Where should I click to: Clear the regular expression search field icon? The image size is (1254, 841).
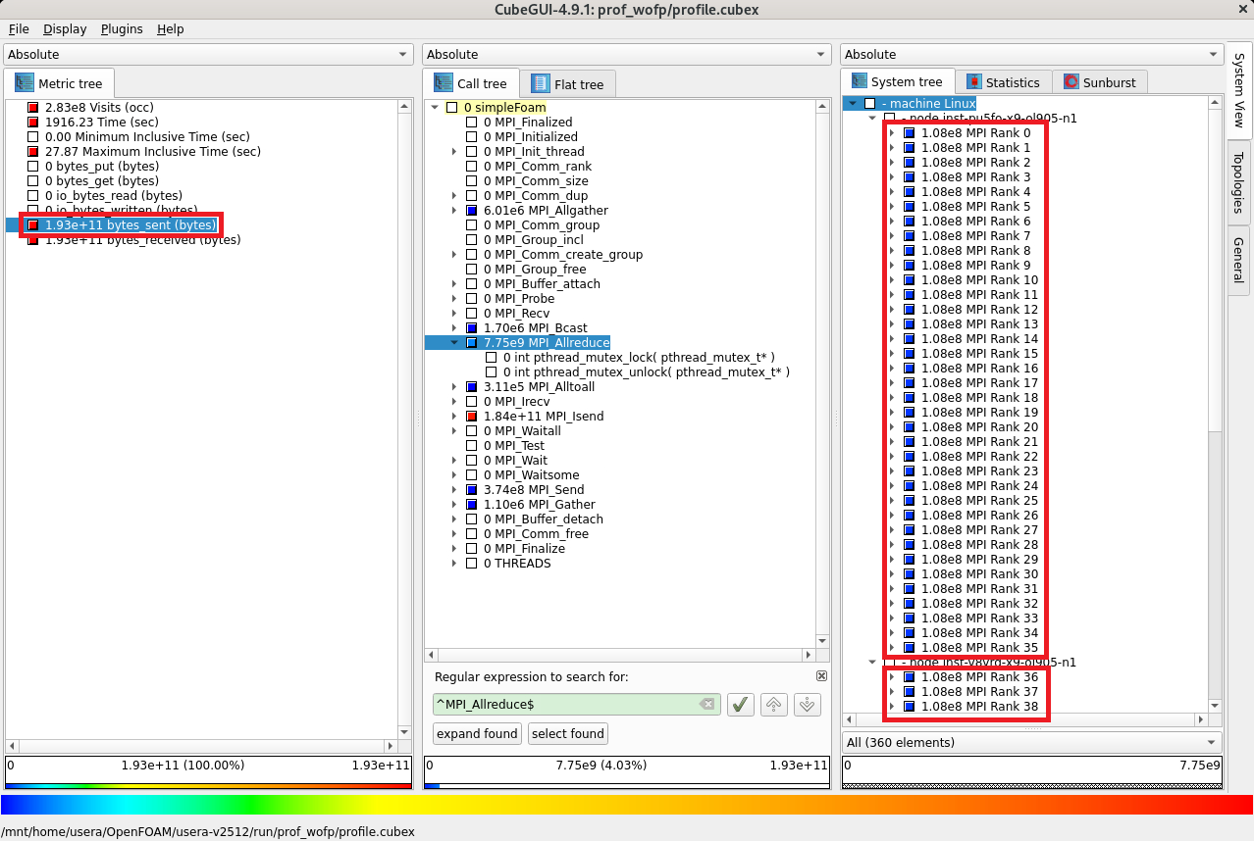tap(706, 704)
